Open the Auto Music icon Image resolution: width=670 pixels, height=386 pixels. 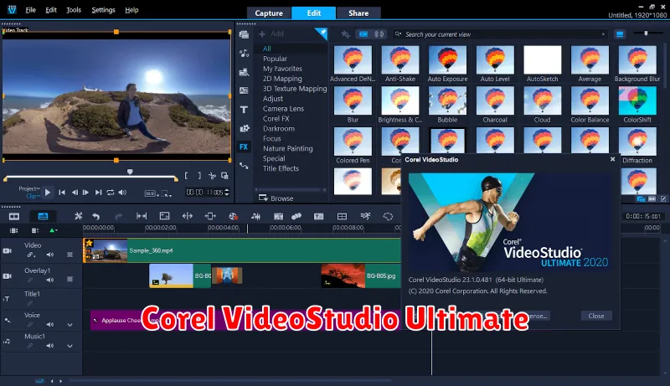tap(278, 217)
